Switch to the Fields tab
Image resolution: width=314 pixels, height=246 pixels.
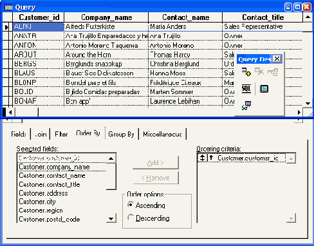[19, 134]
